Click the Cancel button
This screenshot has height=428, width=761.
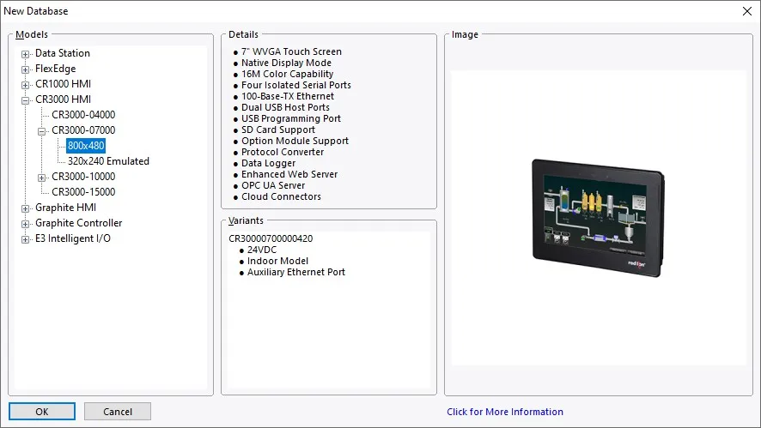click(x=118, y=412)
